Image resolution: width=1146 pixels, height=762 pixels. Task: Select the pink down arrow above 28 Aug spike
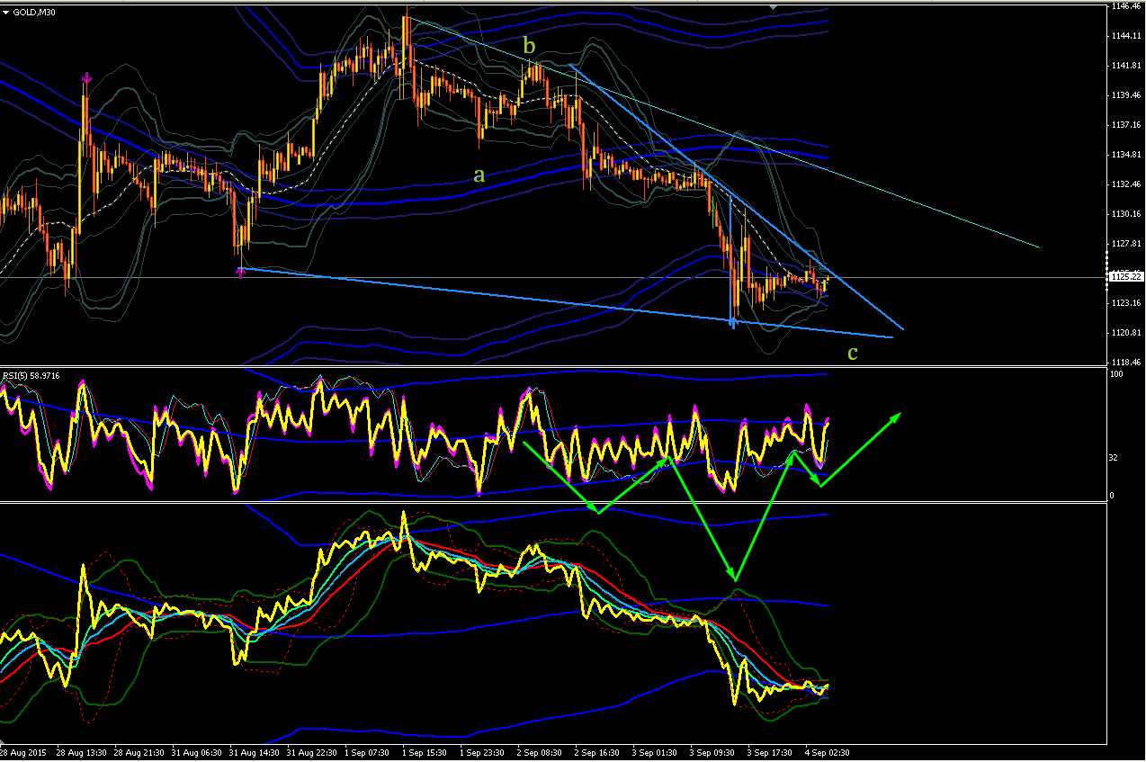tap(85, 79)
